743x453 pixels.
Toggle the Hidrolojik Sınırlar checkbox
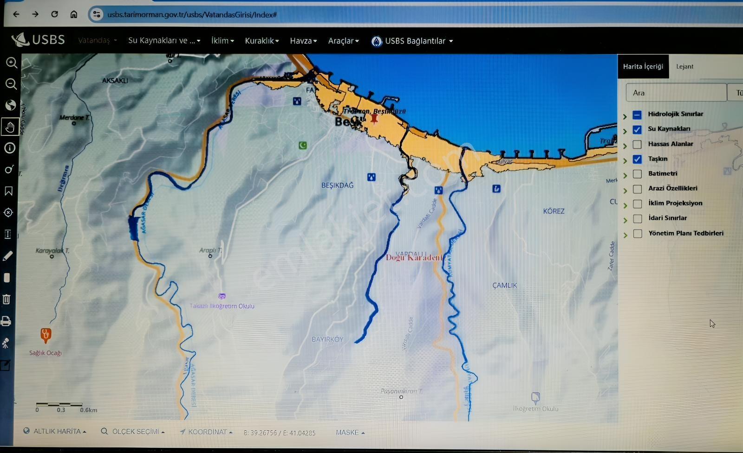pos(637,115)
